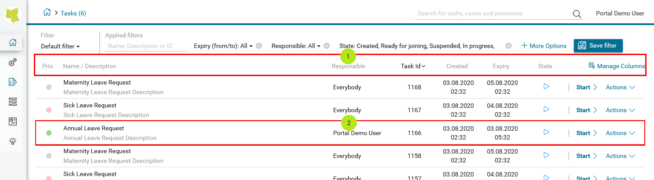Open the processes gears sidebar icon
This screenshot has width=654, height=180.
13,62
